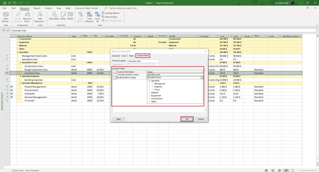Select Crews in the ResBS tree
The image size is (319, 172).
[x=157, y=89]
